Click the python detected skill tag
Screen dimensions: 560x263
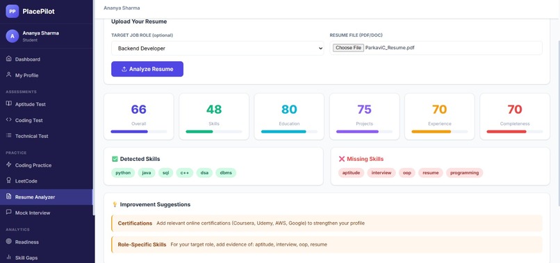pyautogui.click(x=123, y=173)
